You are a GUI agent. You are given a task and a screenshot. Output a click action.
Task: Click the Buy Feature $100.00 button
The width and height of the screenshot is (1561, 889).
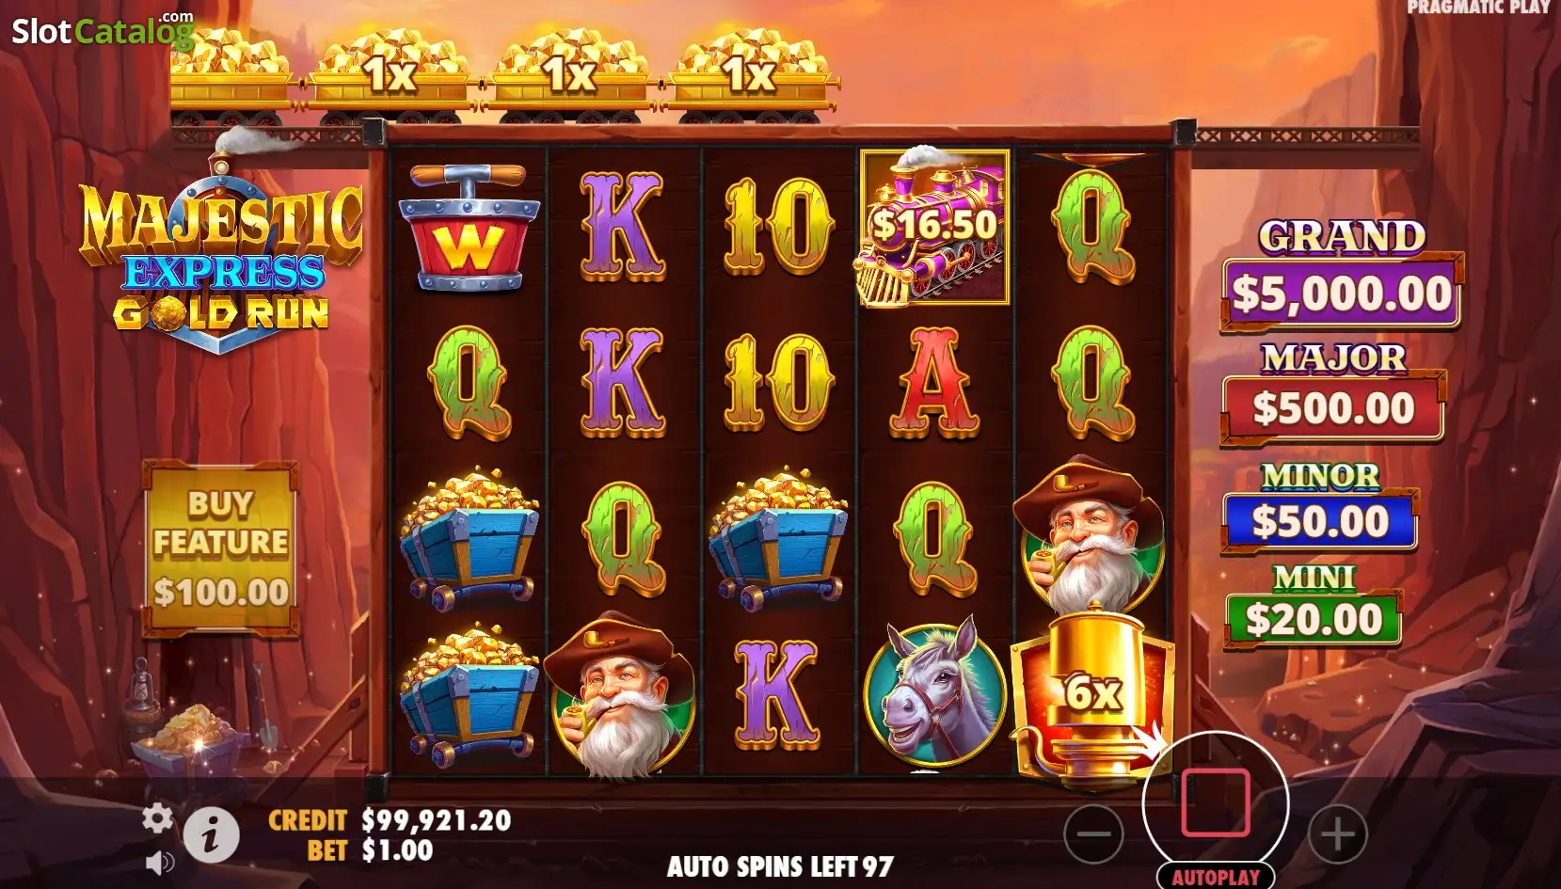click(221, 548)
